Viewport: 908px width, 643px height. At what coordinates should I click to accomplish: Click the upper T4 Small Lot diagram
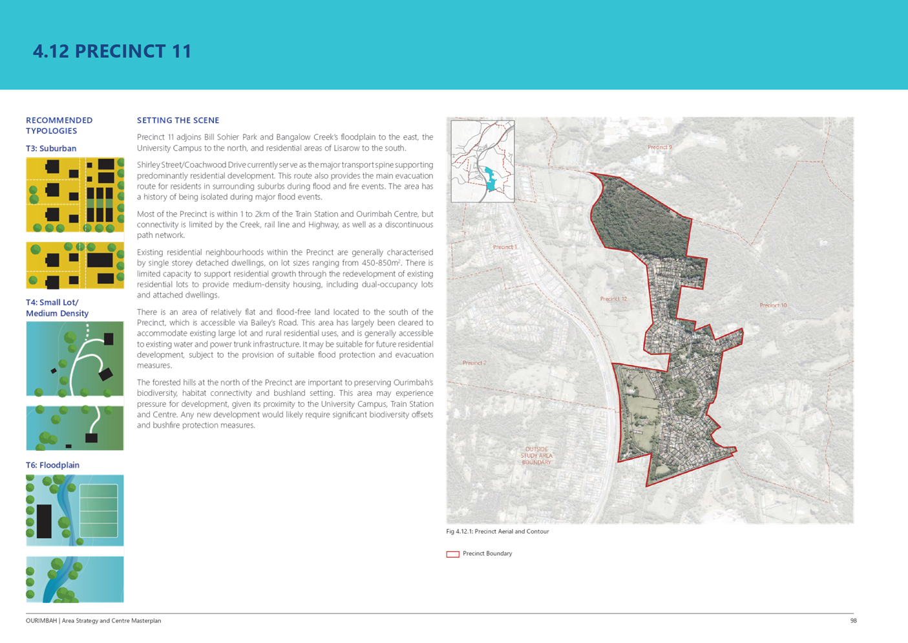[x=75, y=358]
